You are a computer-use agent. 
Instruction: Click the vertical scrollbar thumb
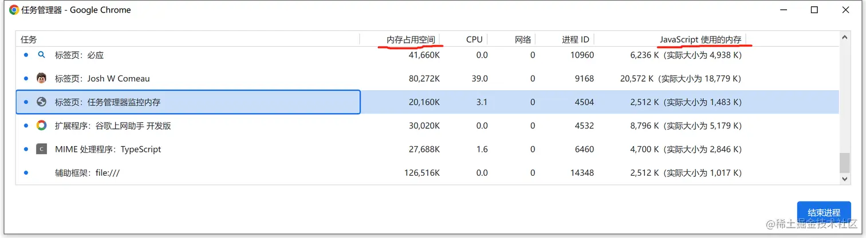coord(844,163)
